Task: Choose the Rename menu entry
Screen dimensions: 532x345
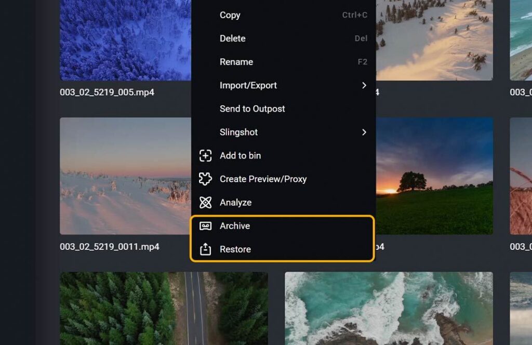Action: (236, 62)
